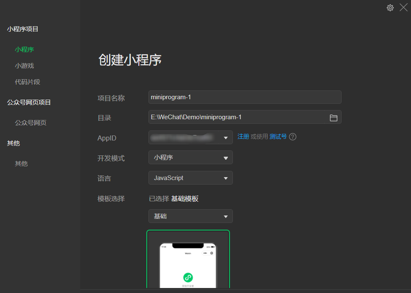Click the AppID field label
Screen dimensions: 411x293
tap(107, 138)
